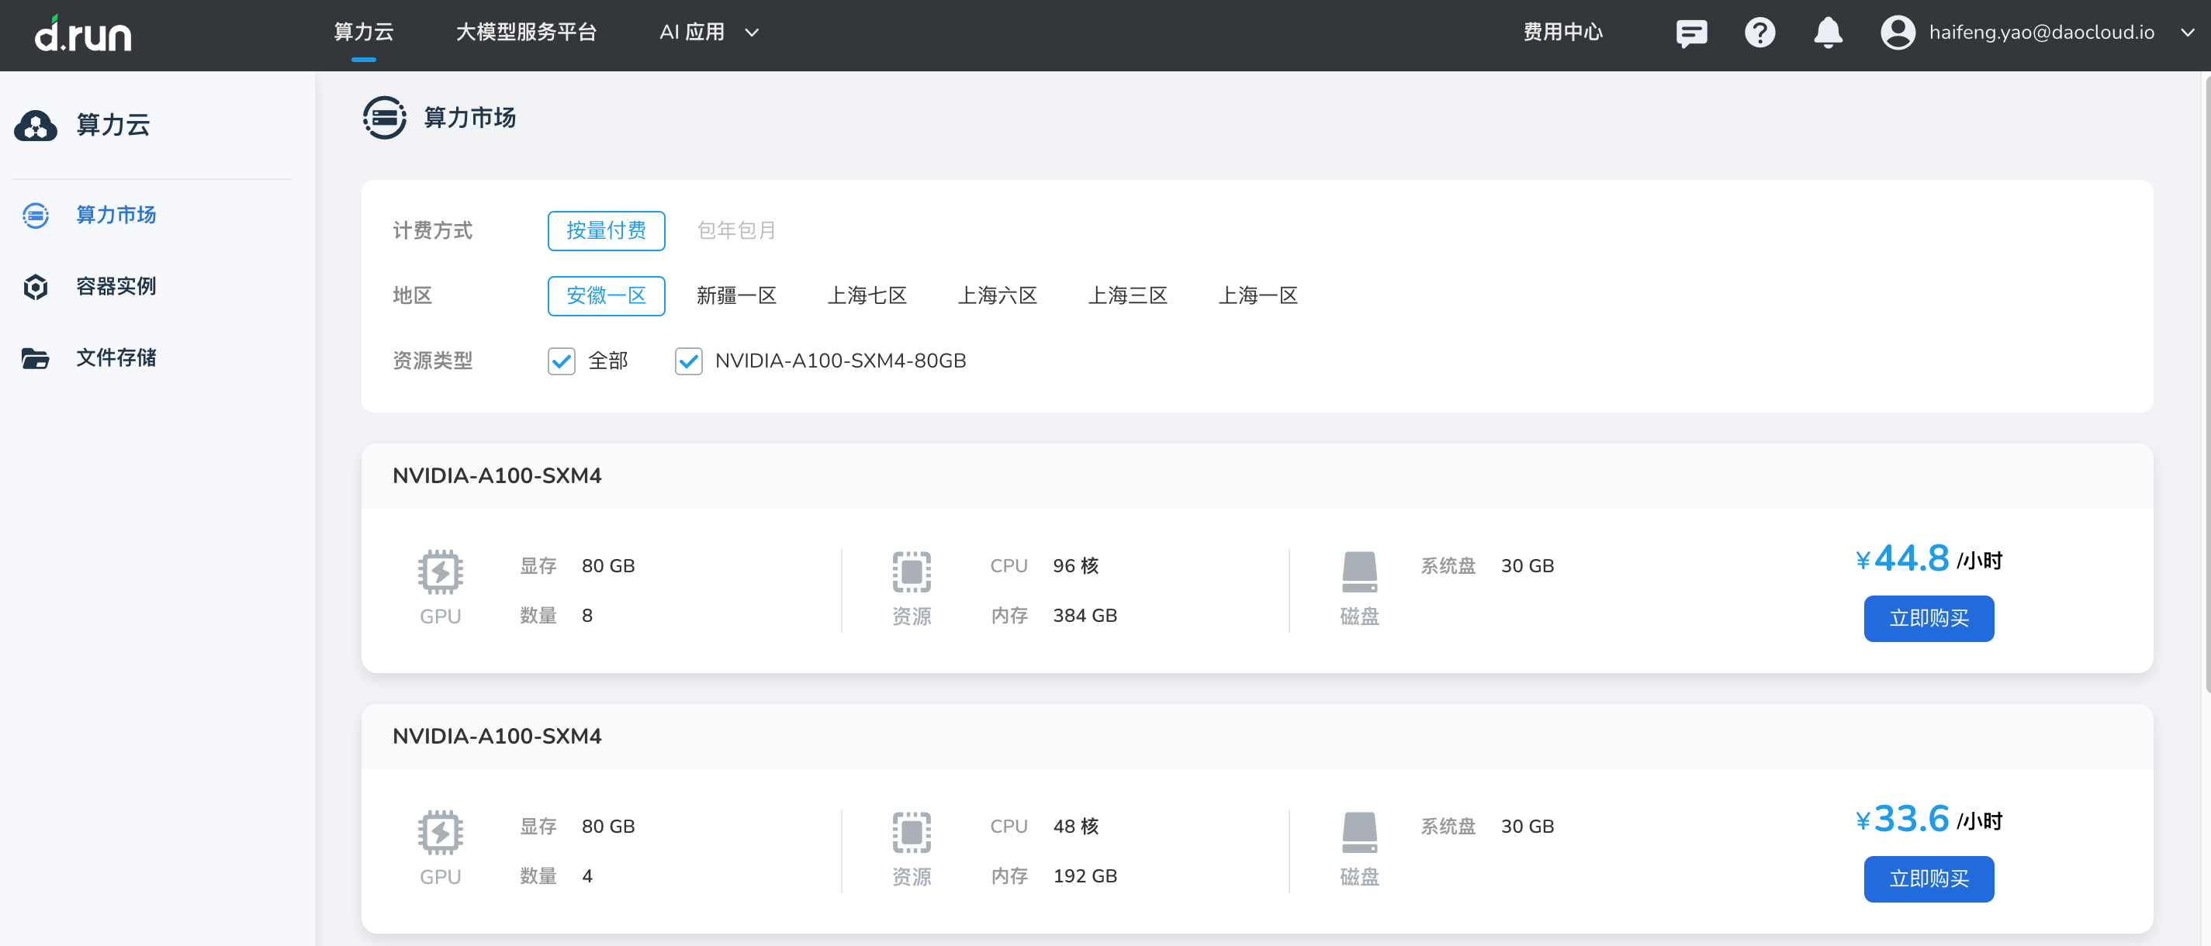Expand the AI 应用 dropdown
Screen dimensions: 2211x946
pos(709,33)
